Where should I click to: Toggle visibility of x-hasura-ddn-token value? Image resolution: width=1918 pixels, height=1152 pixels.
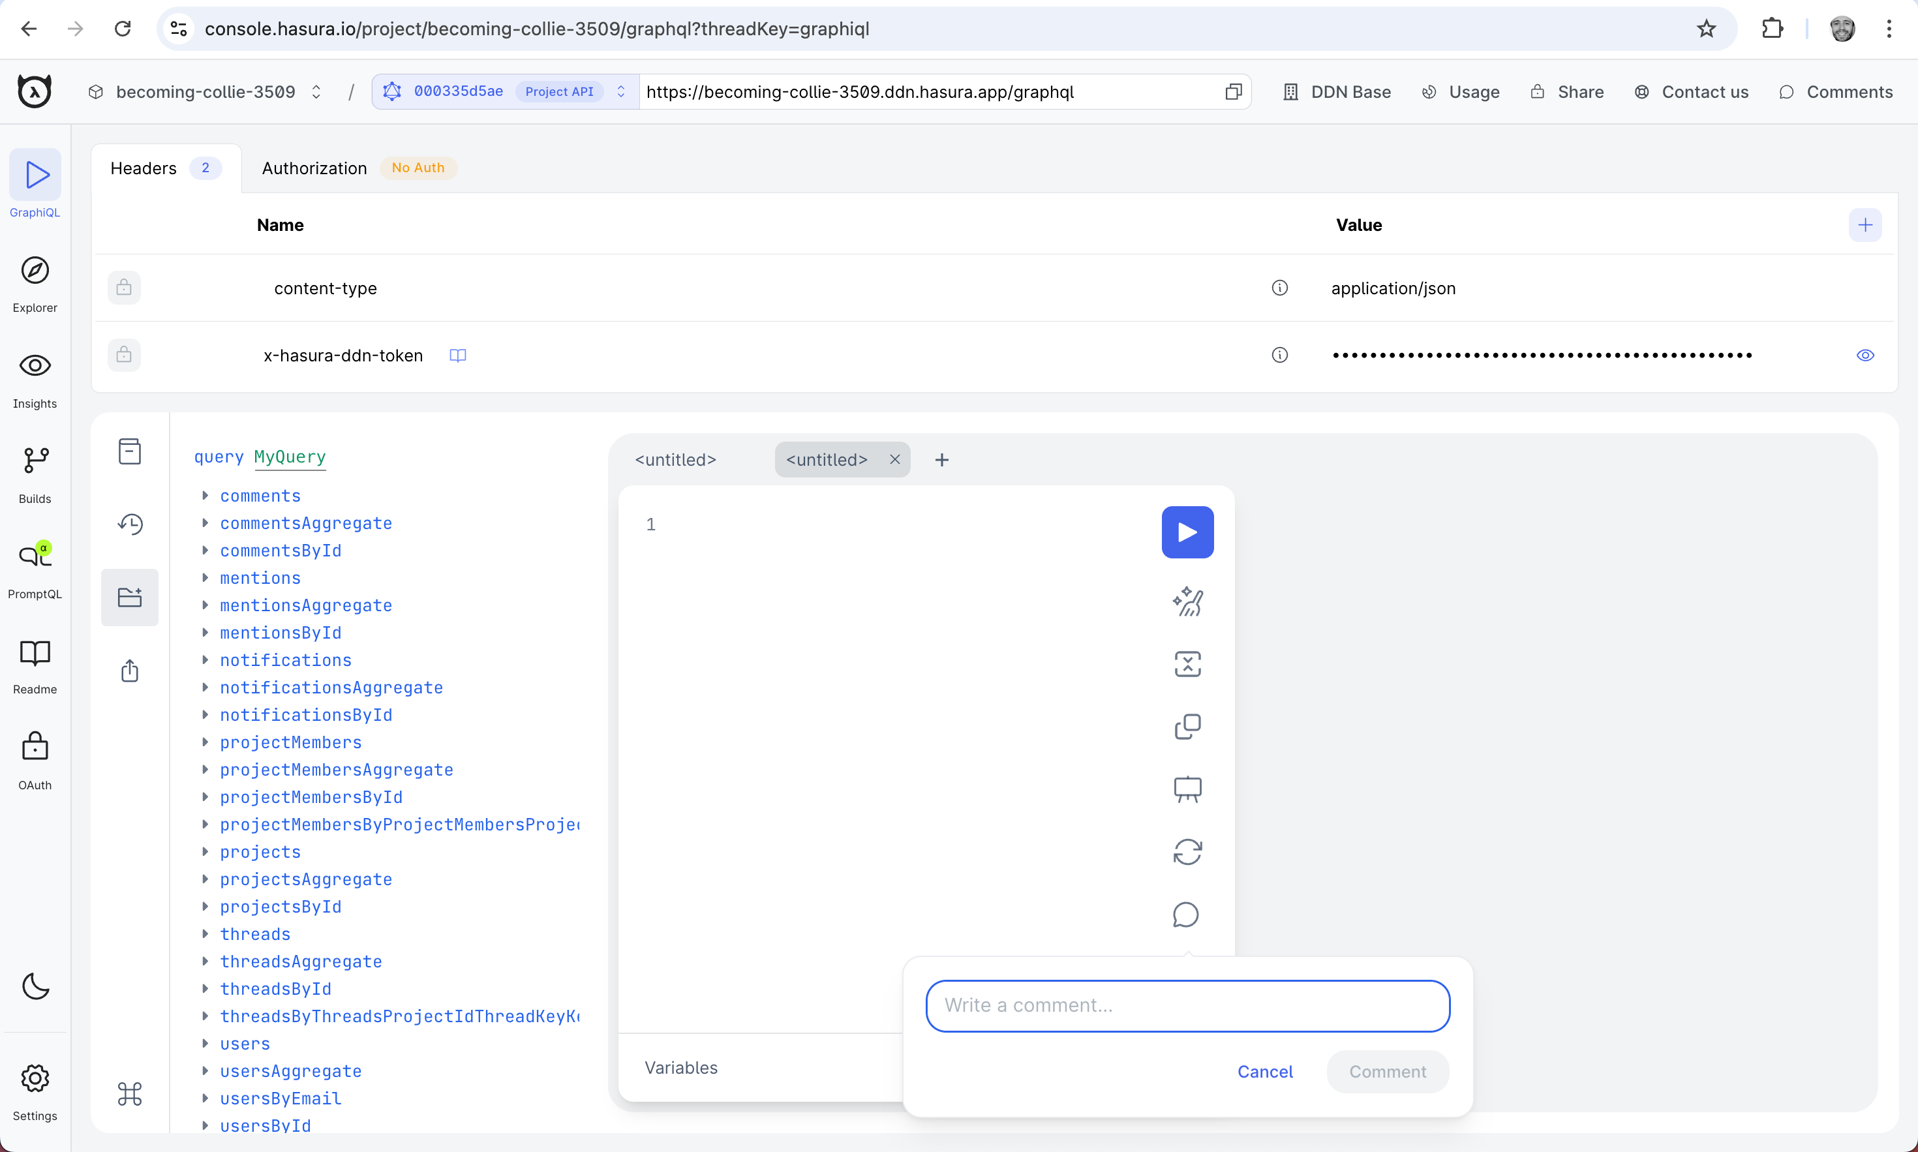click(x=1866, y=355)
